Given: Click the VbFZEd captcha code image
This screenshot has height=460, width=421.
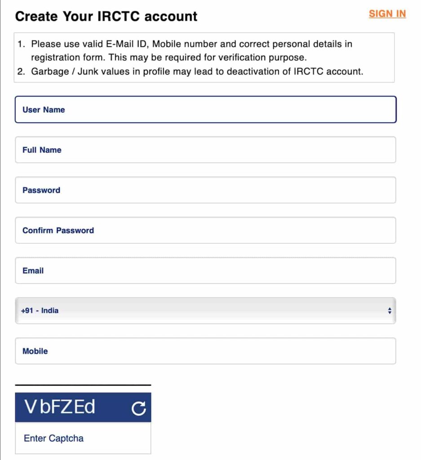Looking at the screenshot, I should point(60,407).
